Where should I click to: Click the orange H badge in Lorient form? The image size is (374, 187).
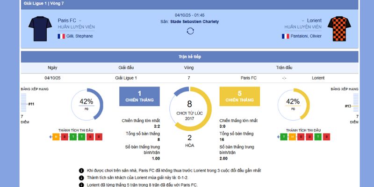292,137
